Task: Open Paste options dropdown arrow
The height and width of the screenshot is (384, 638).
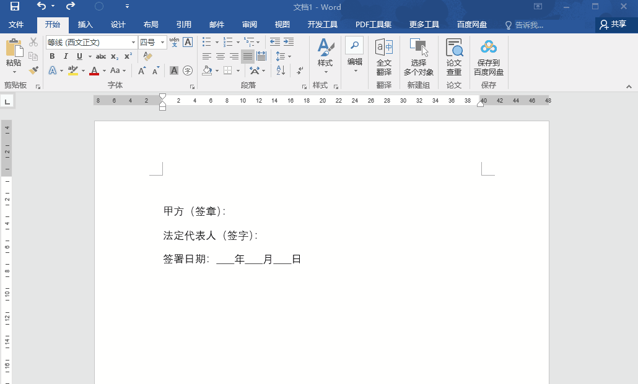Action: (x=14, y=72)
